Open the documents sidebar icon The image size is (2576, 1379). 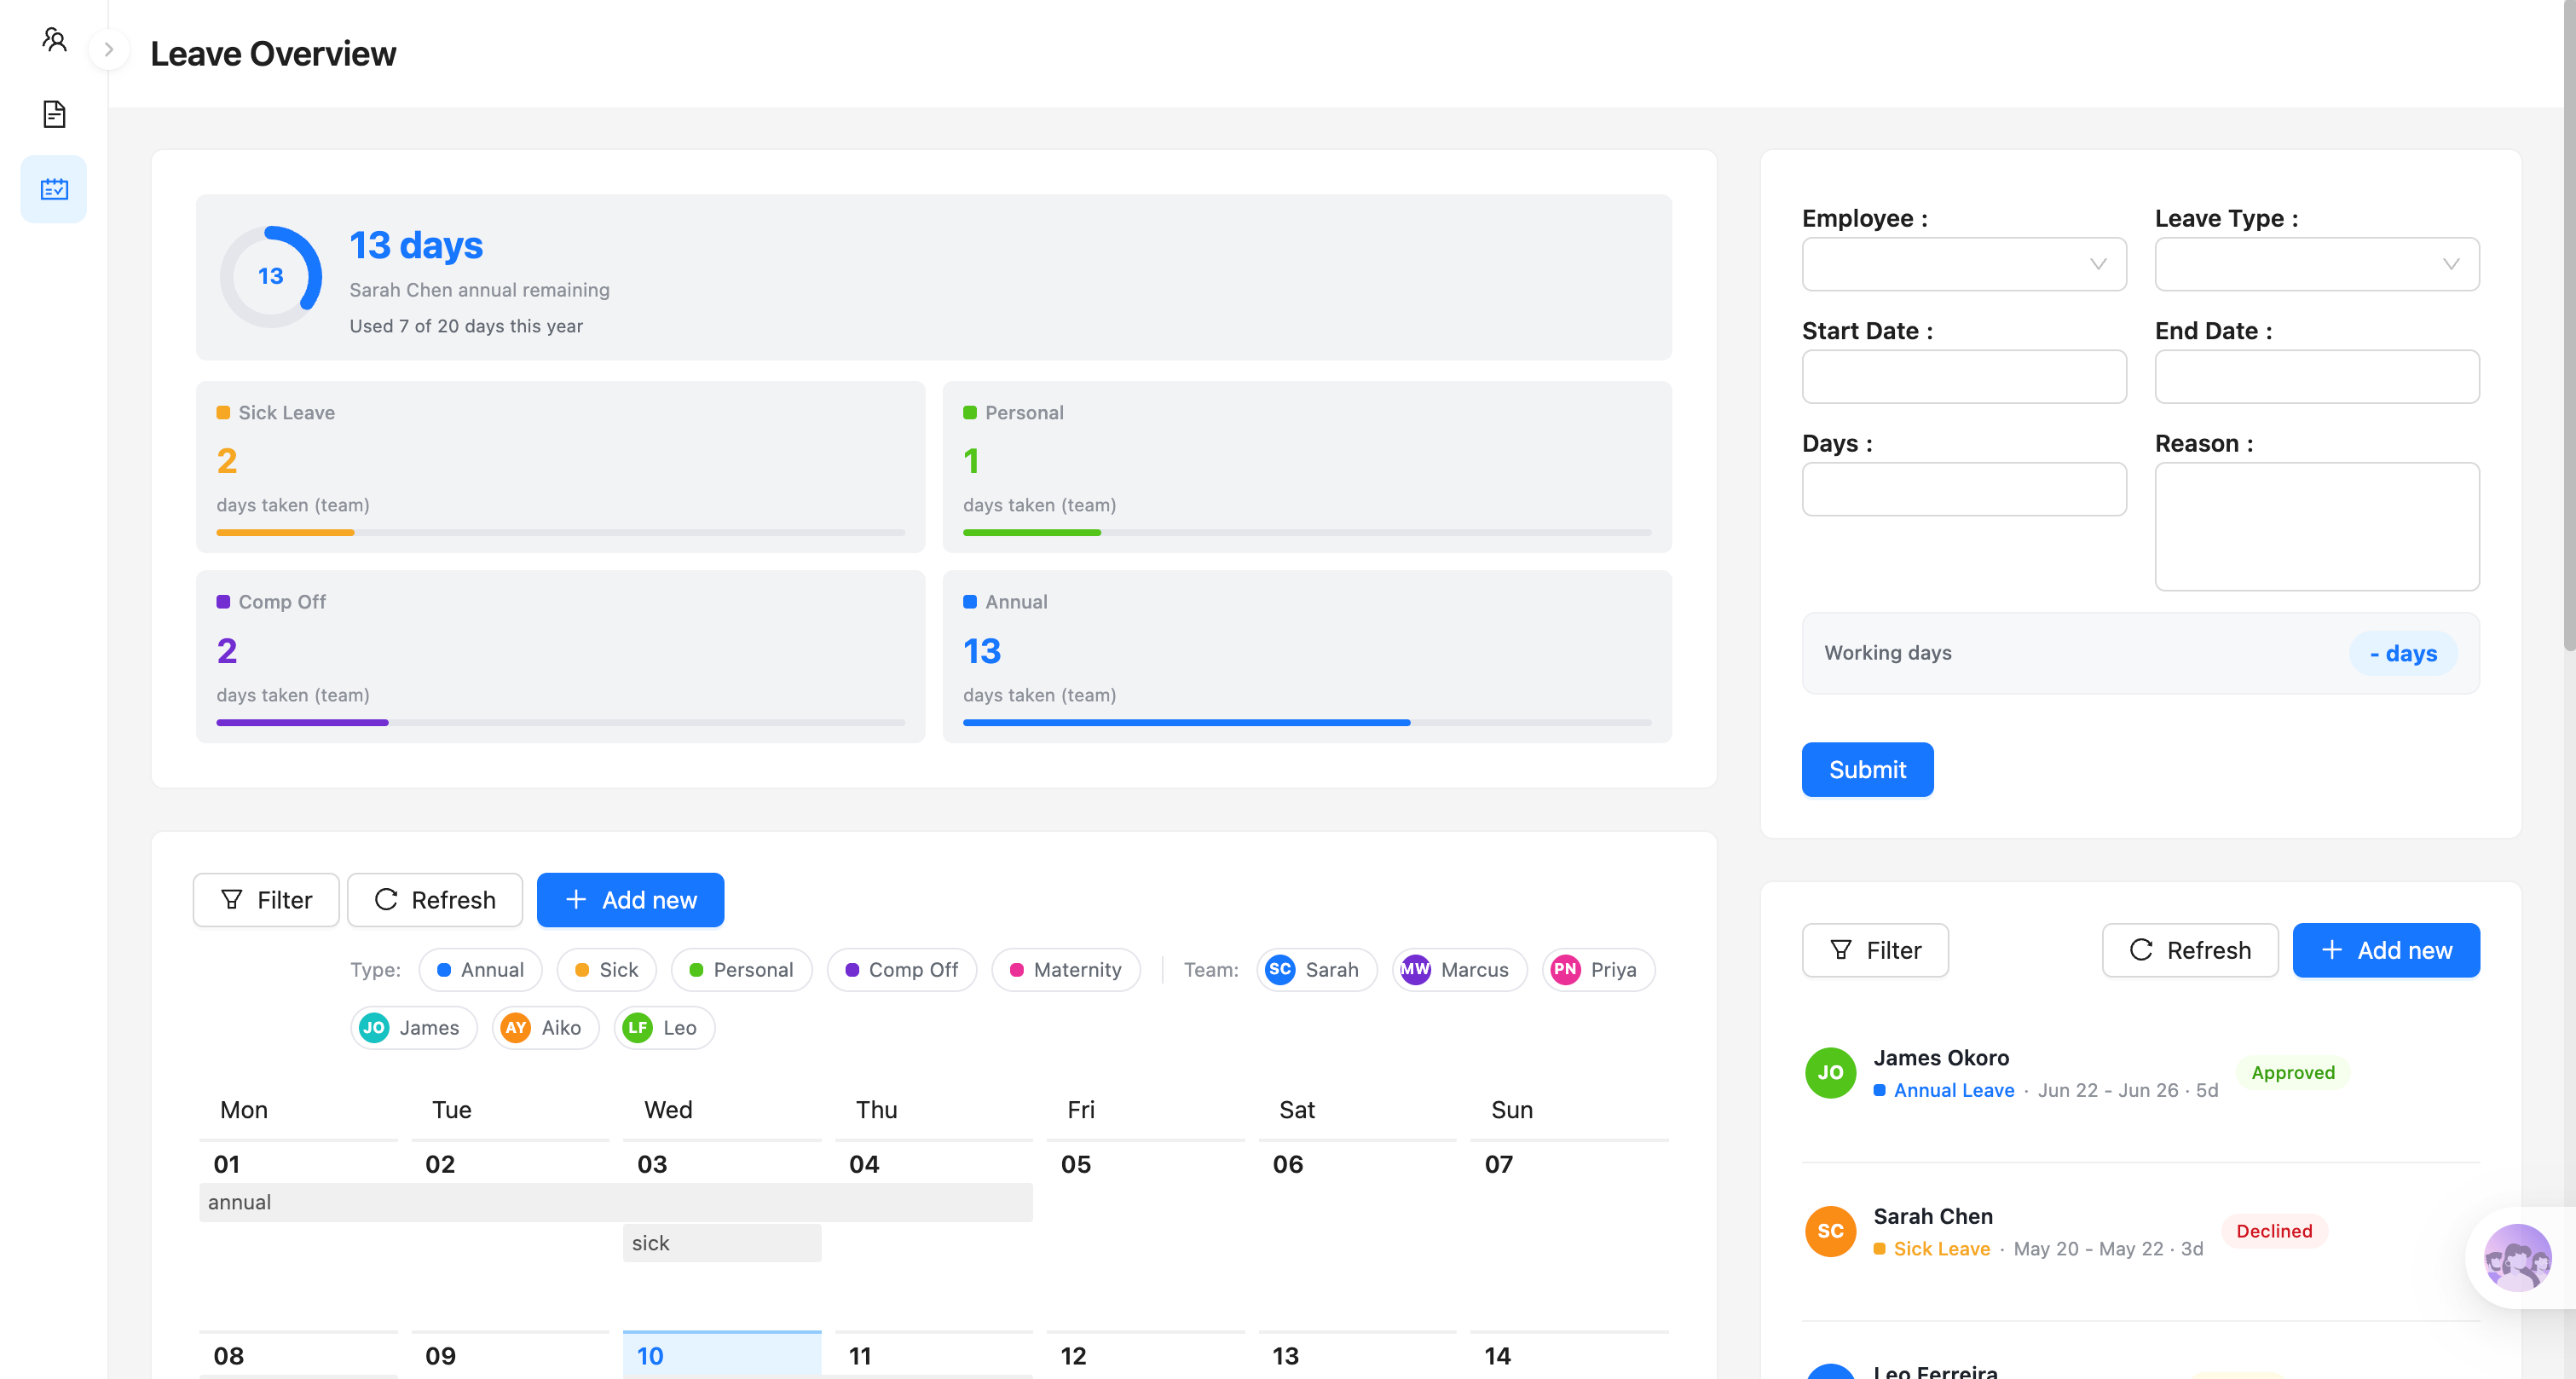(x=54, y=114)
